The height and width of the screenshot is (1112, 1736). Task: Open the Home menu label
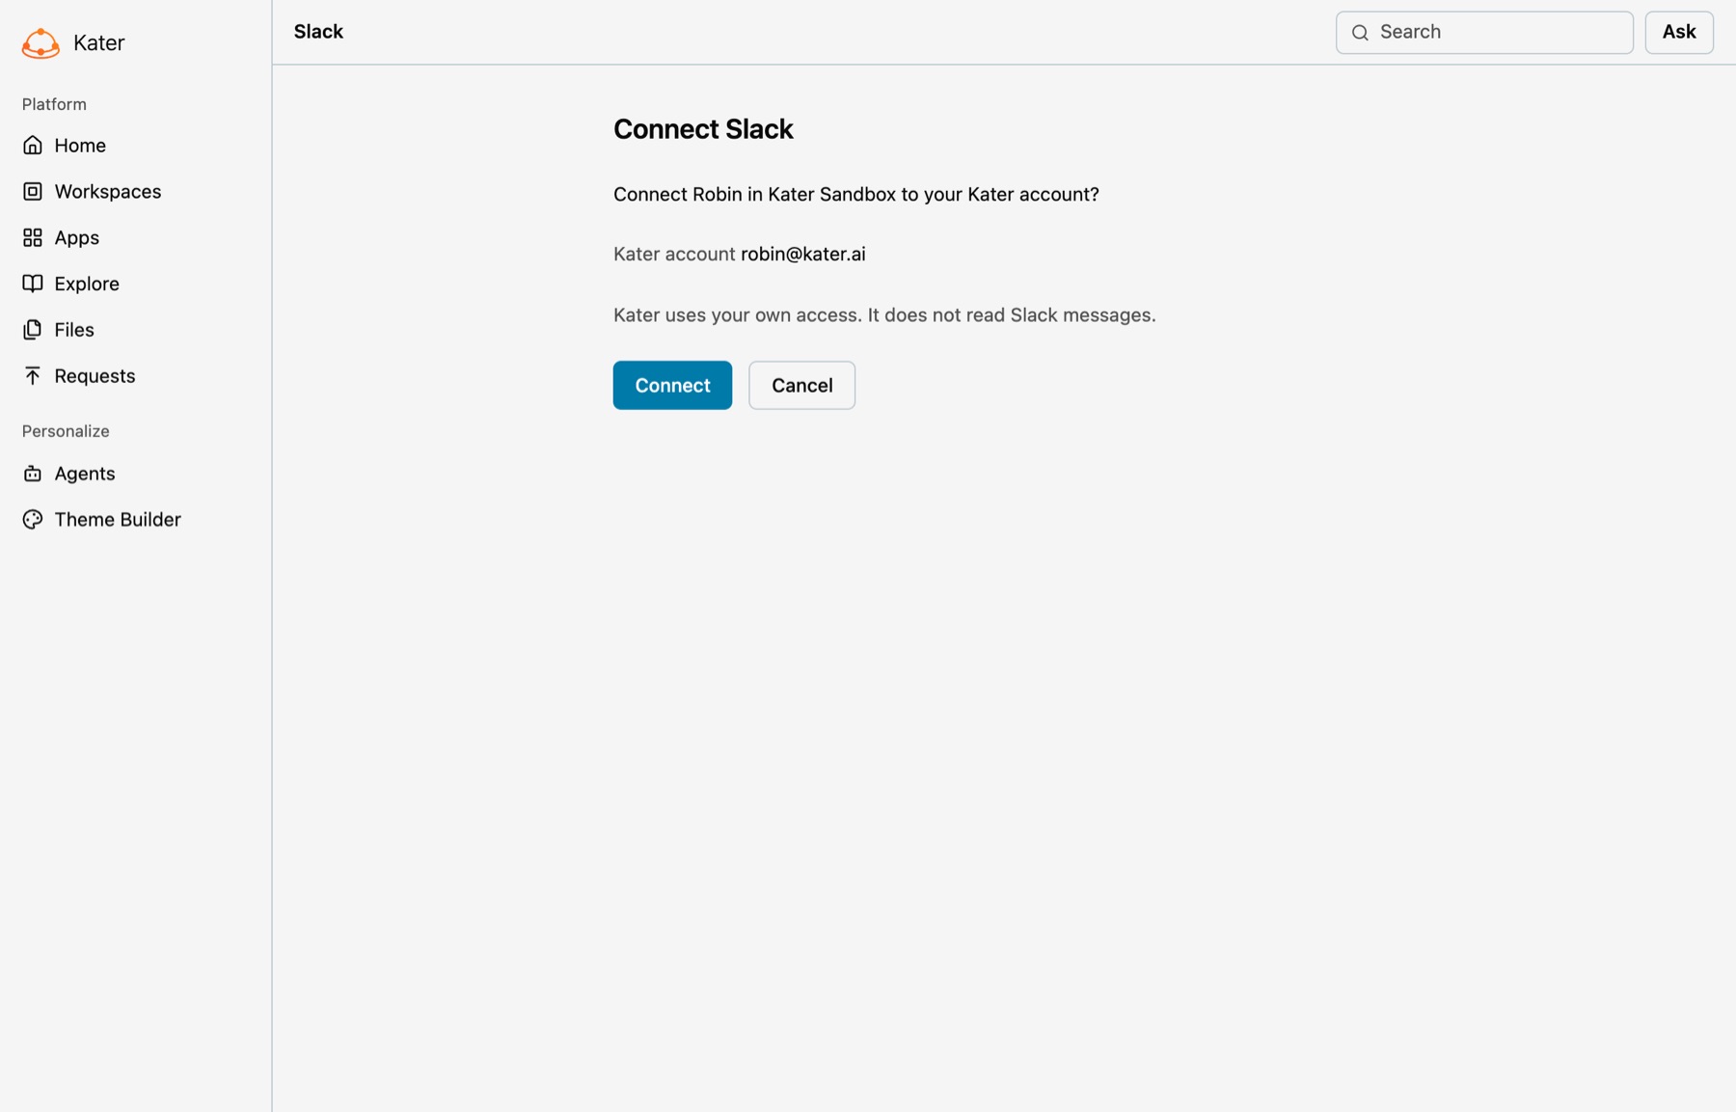[x=80, y=145]
